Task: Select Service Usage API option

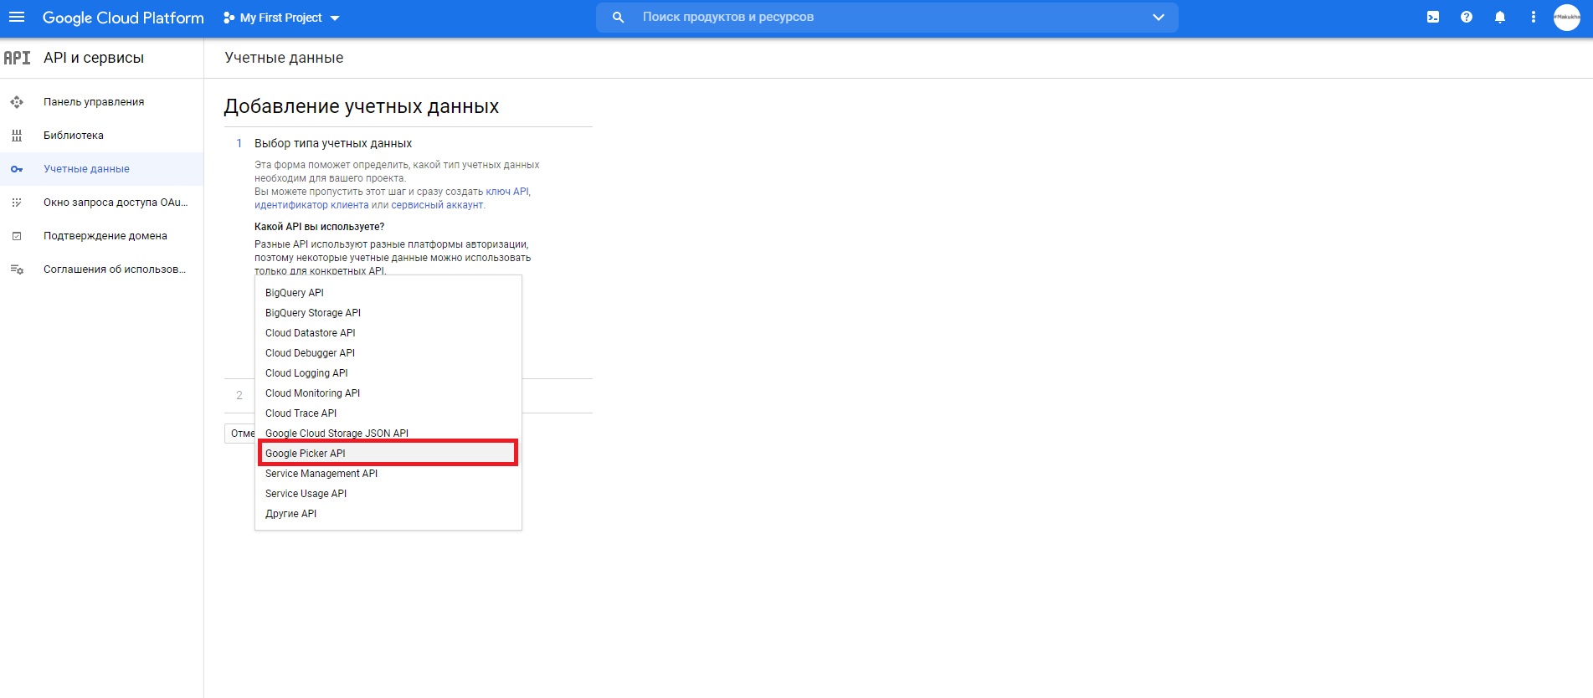Action: (388, 494)
